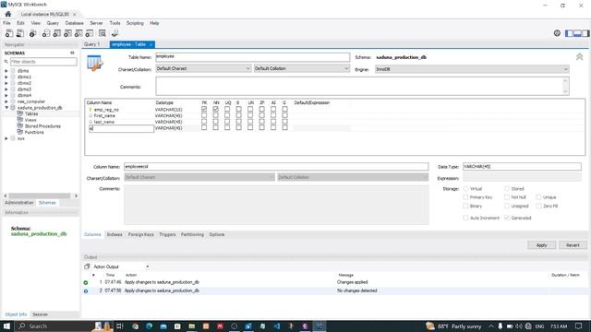Screen dimensions: 591x332
Task: Toggle the Auto Increment checkbox
Action: [x=465, y=218]
